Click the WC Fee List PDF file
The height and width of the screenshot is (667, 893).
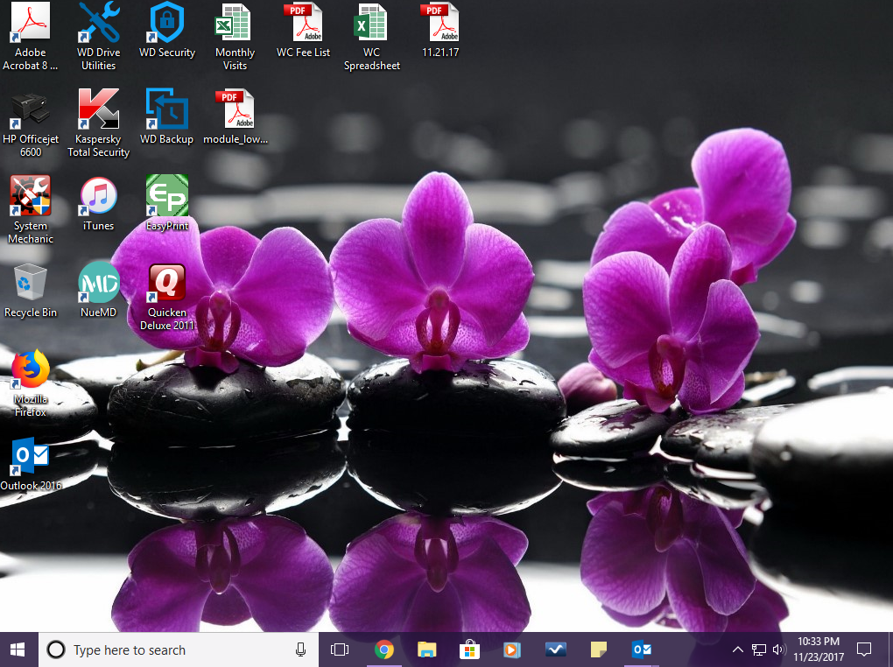pyautogui.click(x=304, y=30)
